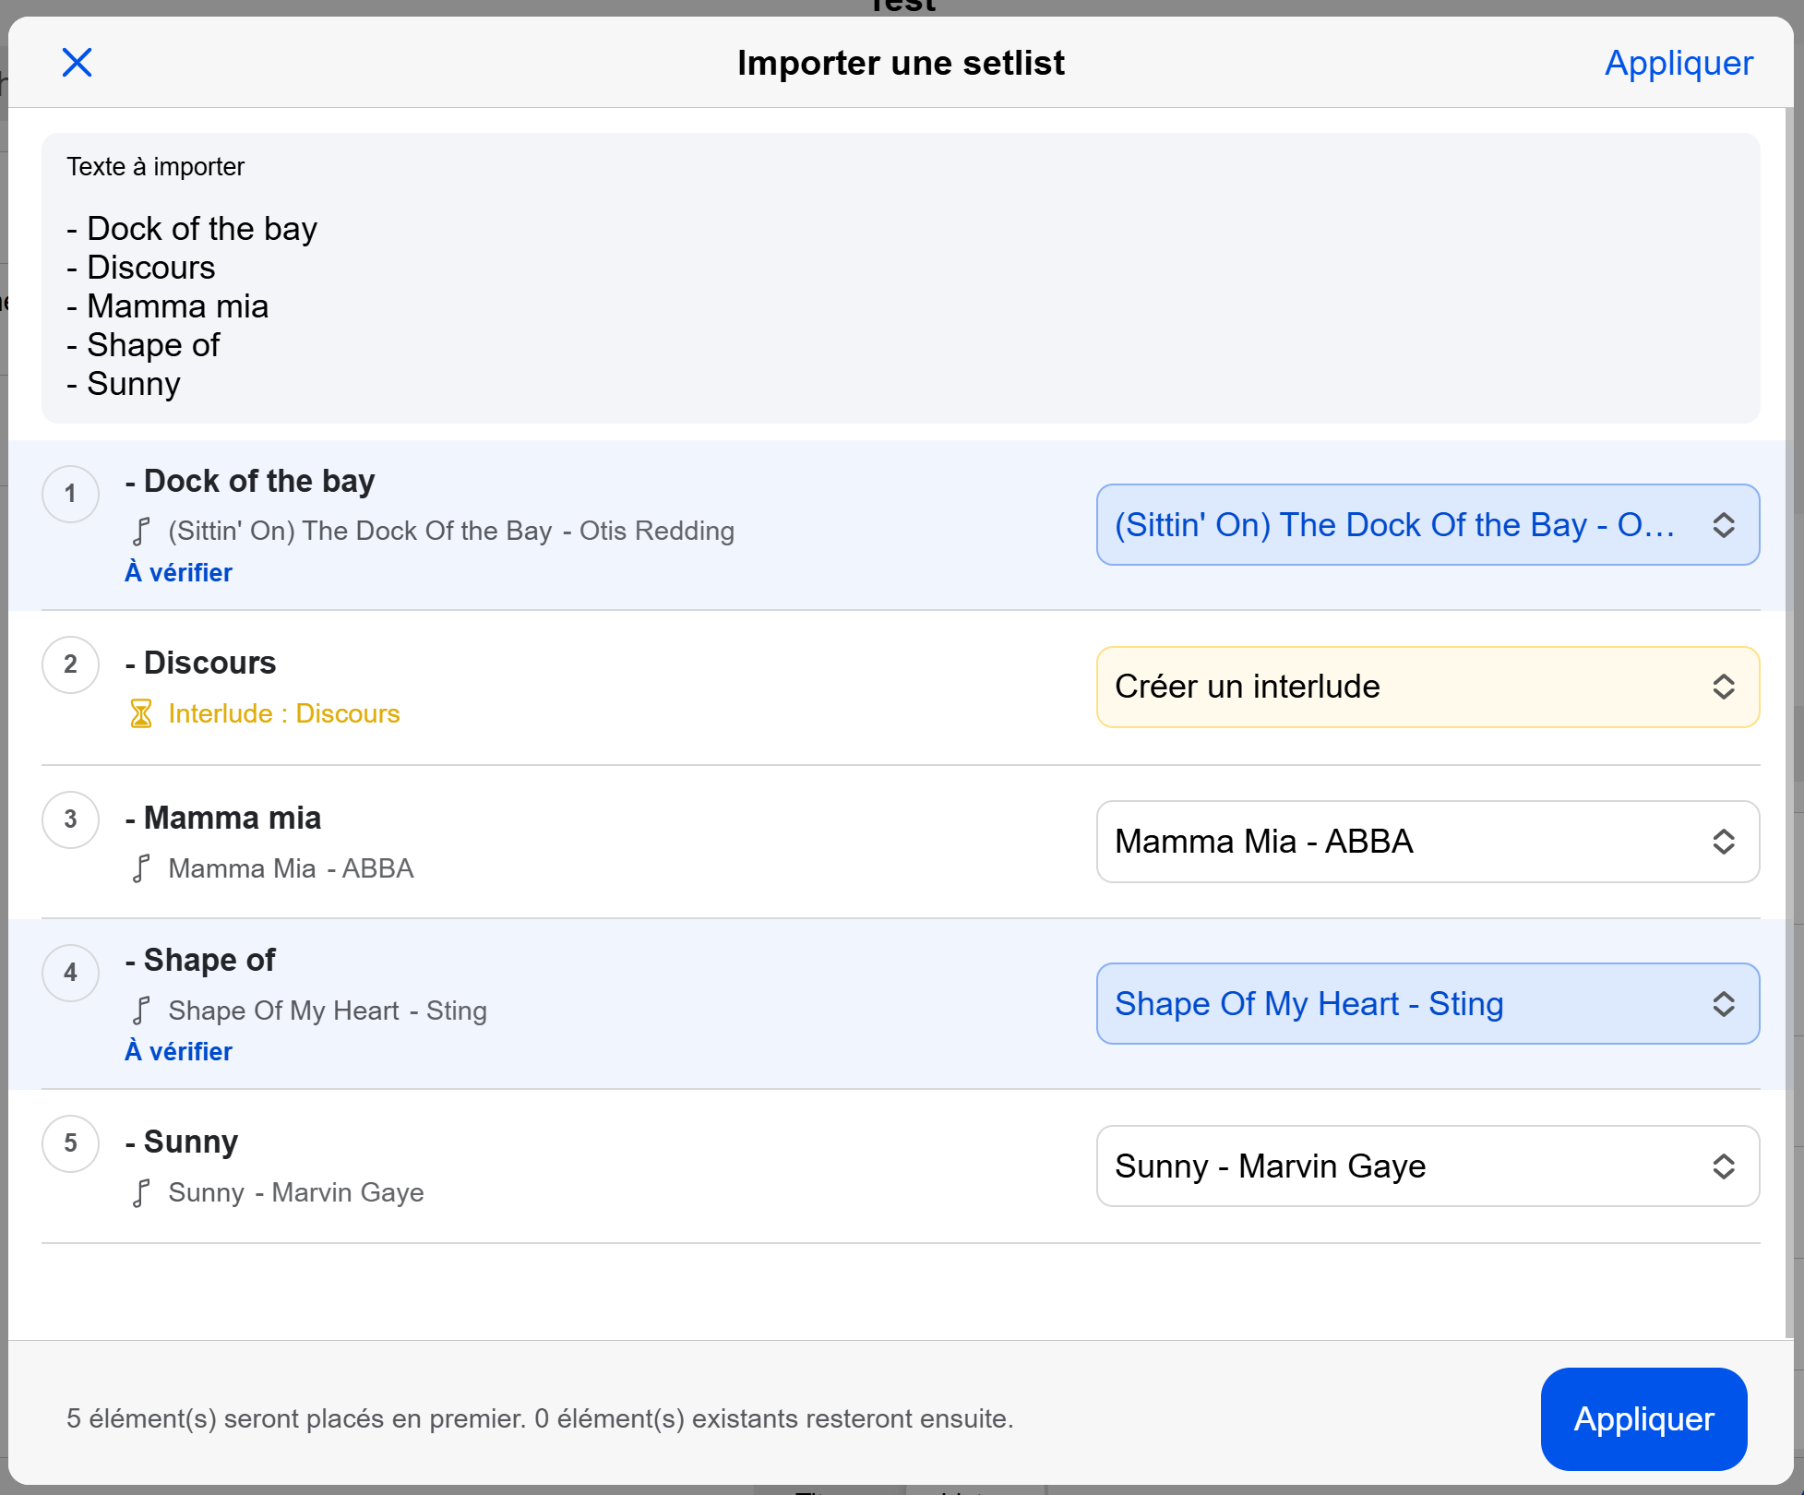Image resolution: width=1804 pixels, height=1495 pixels.
Task: Click number 1 badge of Dock of the bay
Action: 70,494
